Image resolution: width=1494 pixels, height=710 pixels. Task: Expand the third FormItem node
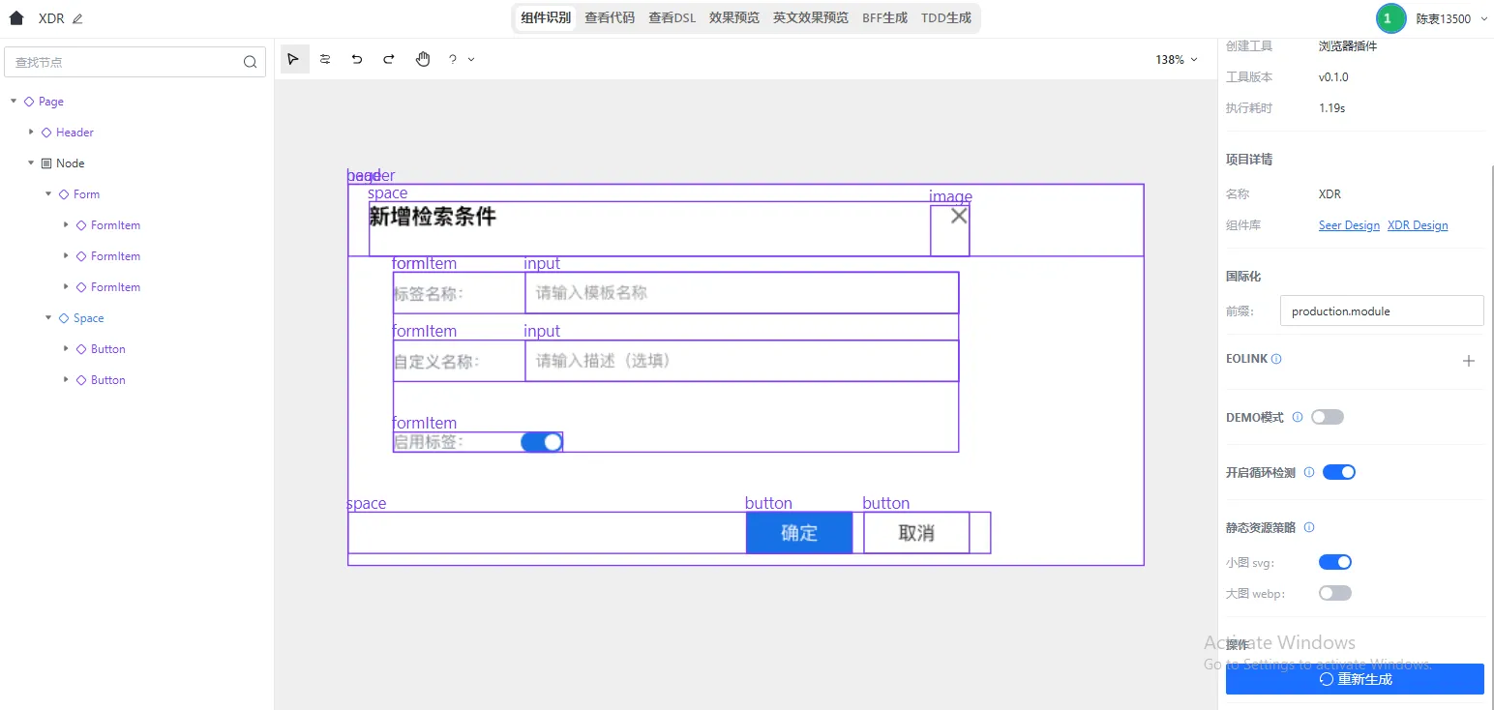(66, 286)
